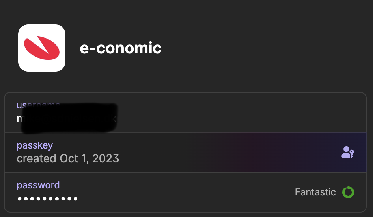Click the red swoosh inside the logo

tap(41, 49)
